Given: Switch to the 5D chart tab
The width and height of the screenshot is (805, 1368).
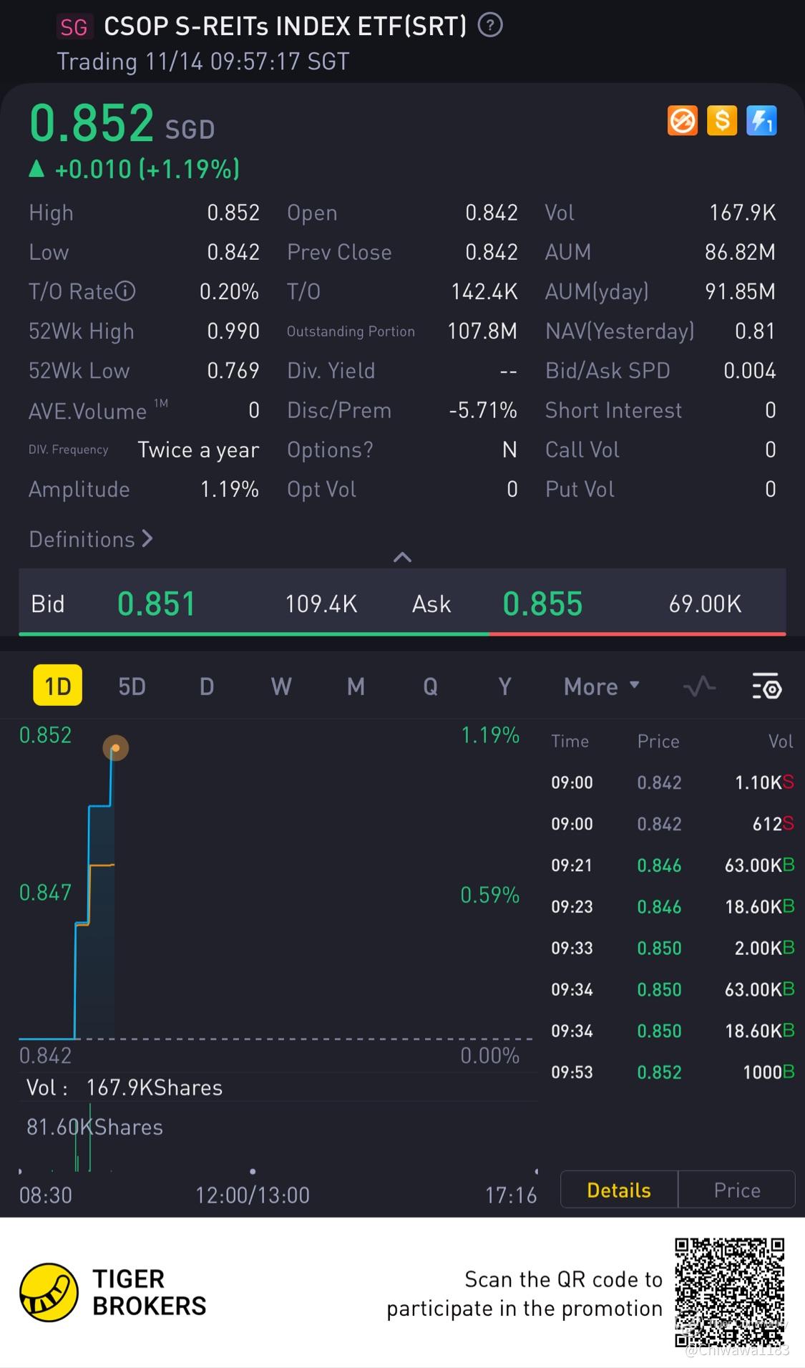Looking at the screenshot, I should pos(132,687).
